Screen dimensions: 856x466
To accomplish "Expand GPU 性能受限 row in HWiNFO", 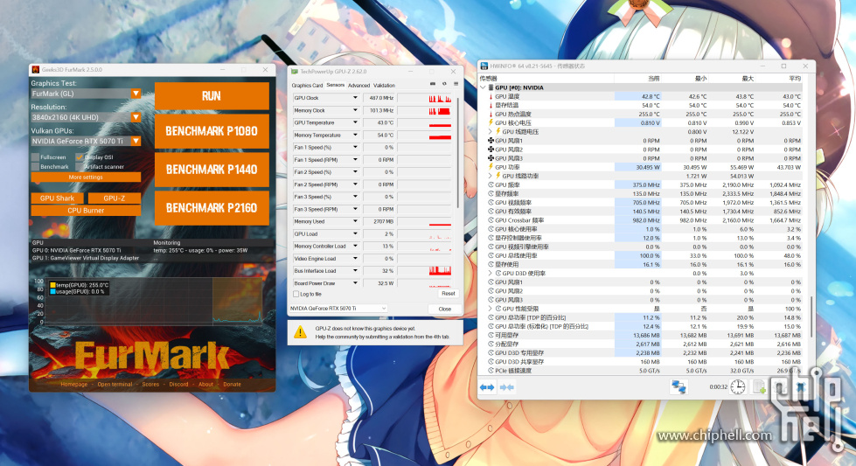I will coord(491,309).
